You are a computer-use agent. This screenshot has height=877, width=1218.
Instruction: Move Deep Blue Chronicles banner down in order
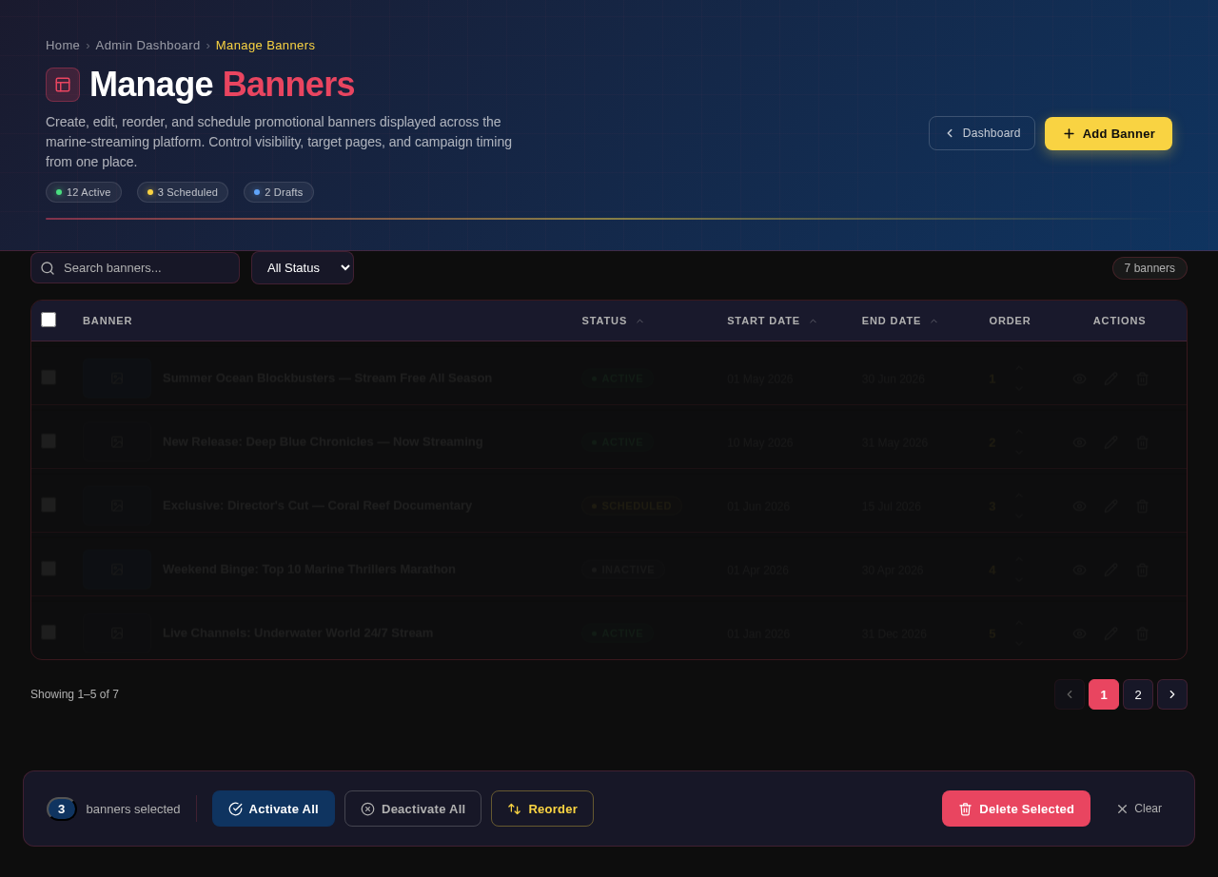tap(1018, 453)
